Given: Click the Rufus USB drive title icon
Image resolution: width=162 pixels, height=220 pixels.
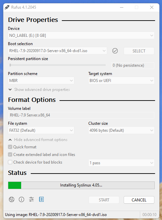Looking at the screenshot, I should [x=7, y=7].
